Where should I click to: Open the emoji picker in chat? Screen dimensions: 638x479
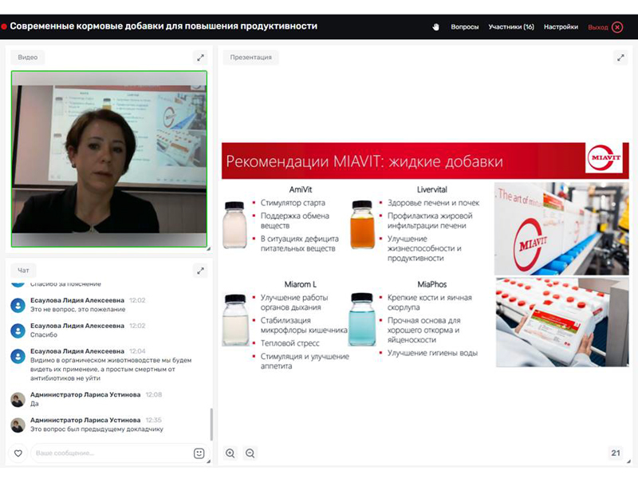pos(199,453)
